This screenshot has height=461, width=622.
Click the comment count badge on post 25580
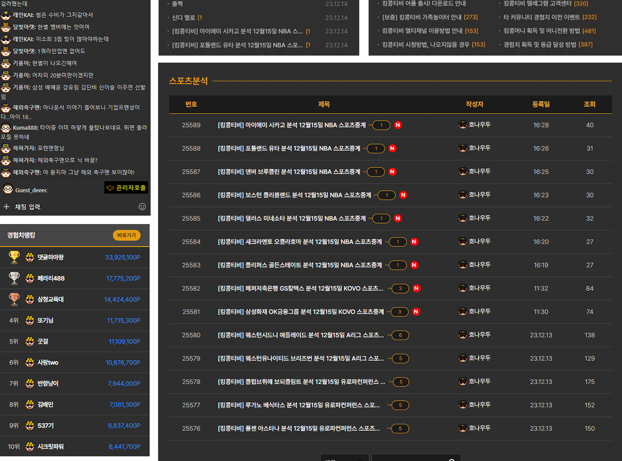point(400,335)
